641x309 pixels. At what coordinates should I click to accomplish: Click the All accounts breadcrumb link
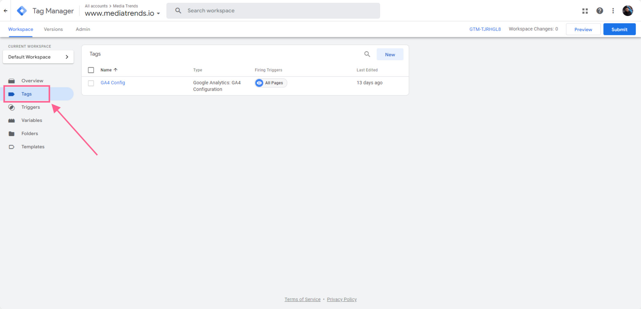point(96,6)
